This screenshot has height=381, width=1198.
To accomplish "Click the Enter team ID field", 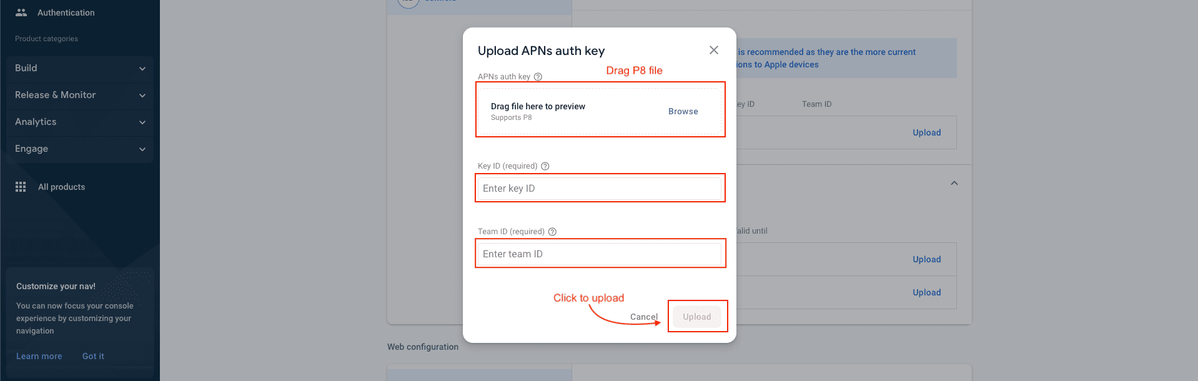I will click(x=599, y=254).
